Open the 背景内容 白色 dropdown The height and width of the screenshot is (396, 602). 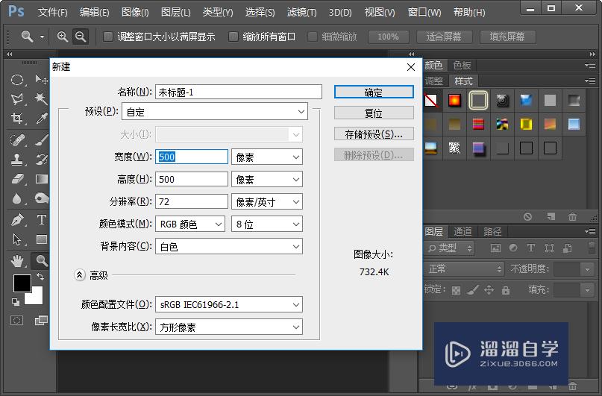click(229, 247)
